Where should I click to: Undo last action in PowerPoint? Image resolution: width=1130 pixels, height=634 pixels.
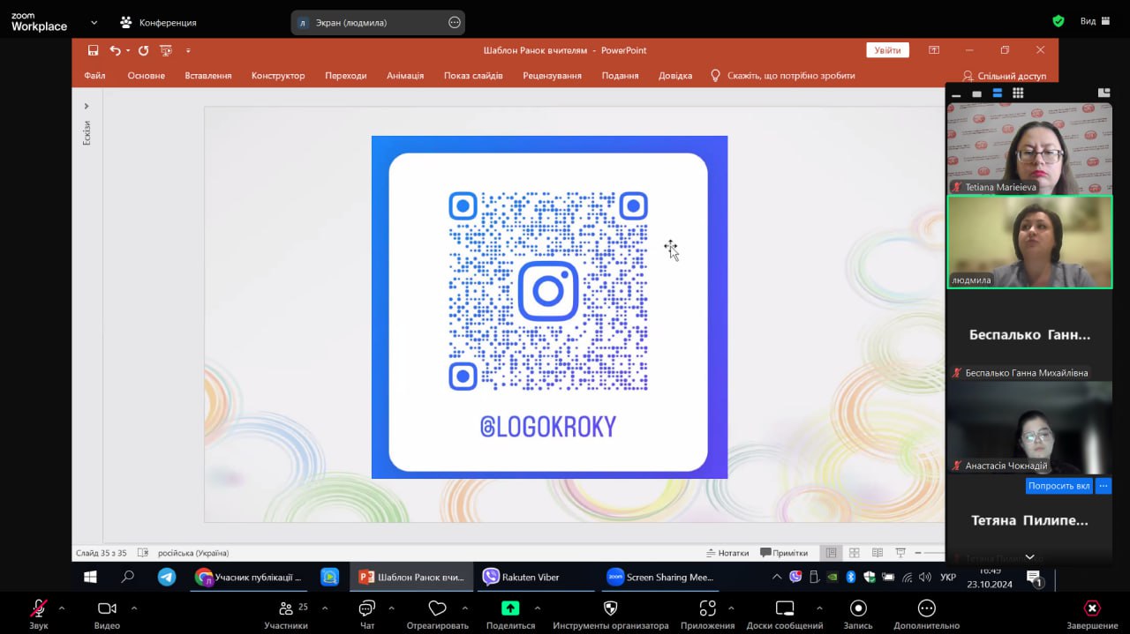coord(115,50)
